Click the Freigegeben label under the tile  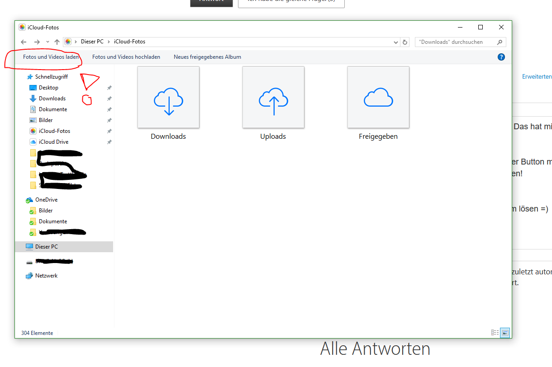378,136
